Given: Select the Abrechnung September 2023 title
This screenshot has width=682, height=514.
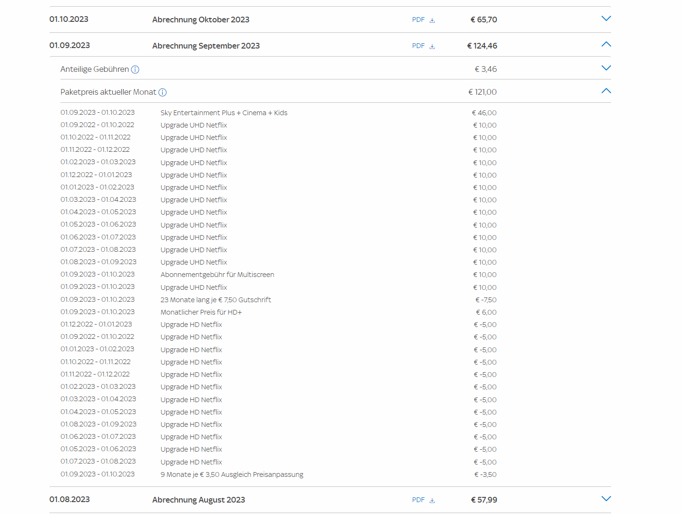Looking at the screenshot, I should [206, 46].
